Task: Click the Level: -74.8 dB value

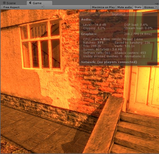Action: coord(94,25)
